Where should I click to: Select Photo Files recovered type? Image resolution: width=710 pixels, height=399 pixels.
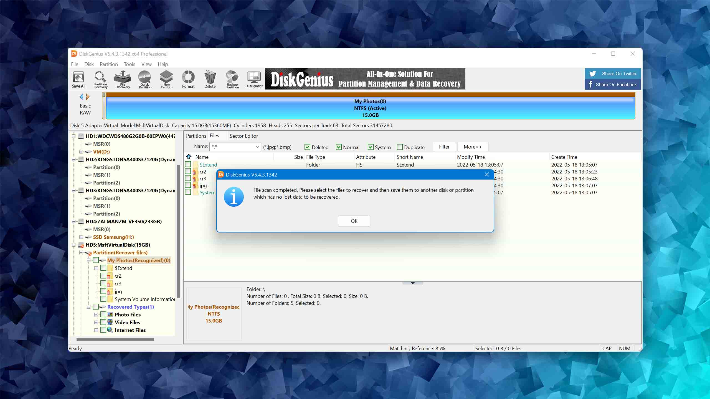click(x=128, y=314)
